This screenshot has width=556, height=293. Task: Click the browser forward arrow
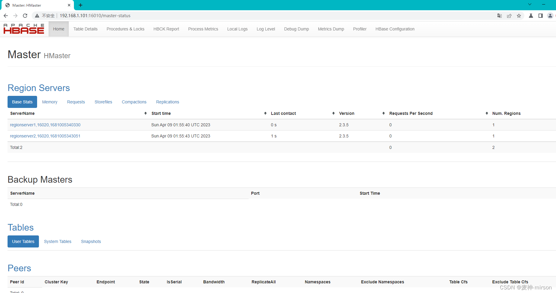pyautogui.click(x=15, y=16)
